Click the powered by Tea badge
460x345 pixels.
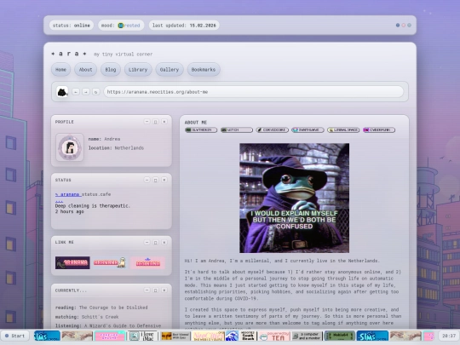pos(274,336)
